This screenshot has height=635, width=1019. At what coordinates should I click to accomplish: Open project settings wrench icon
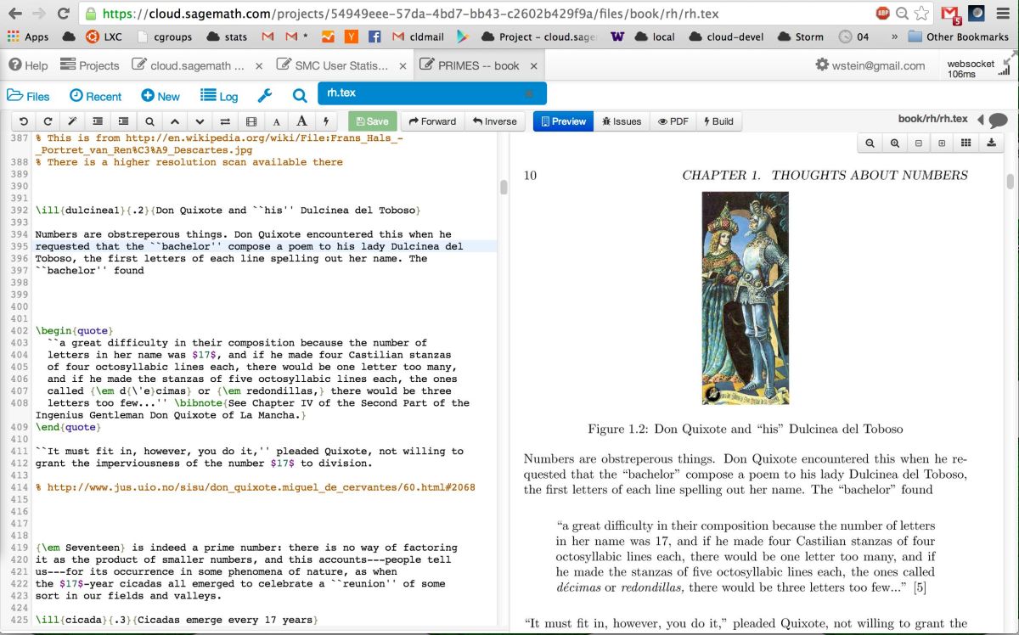coord(264,96)
